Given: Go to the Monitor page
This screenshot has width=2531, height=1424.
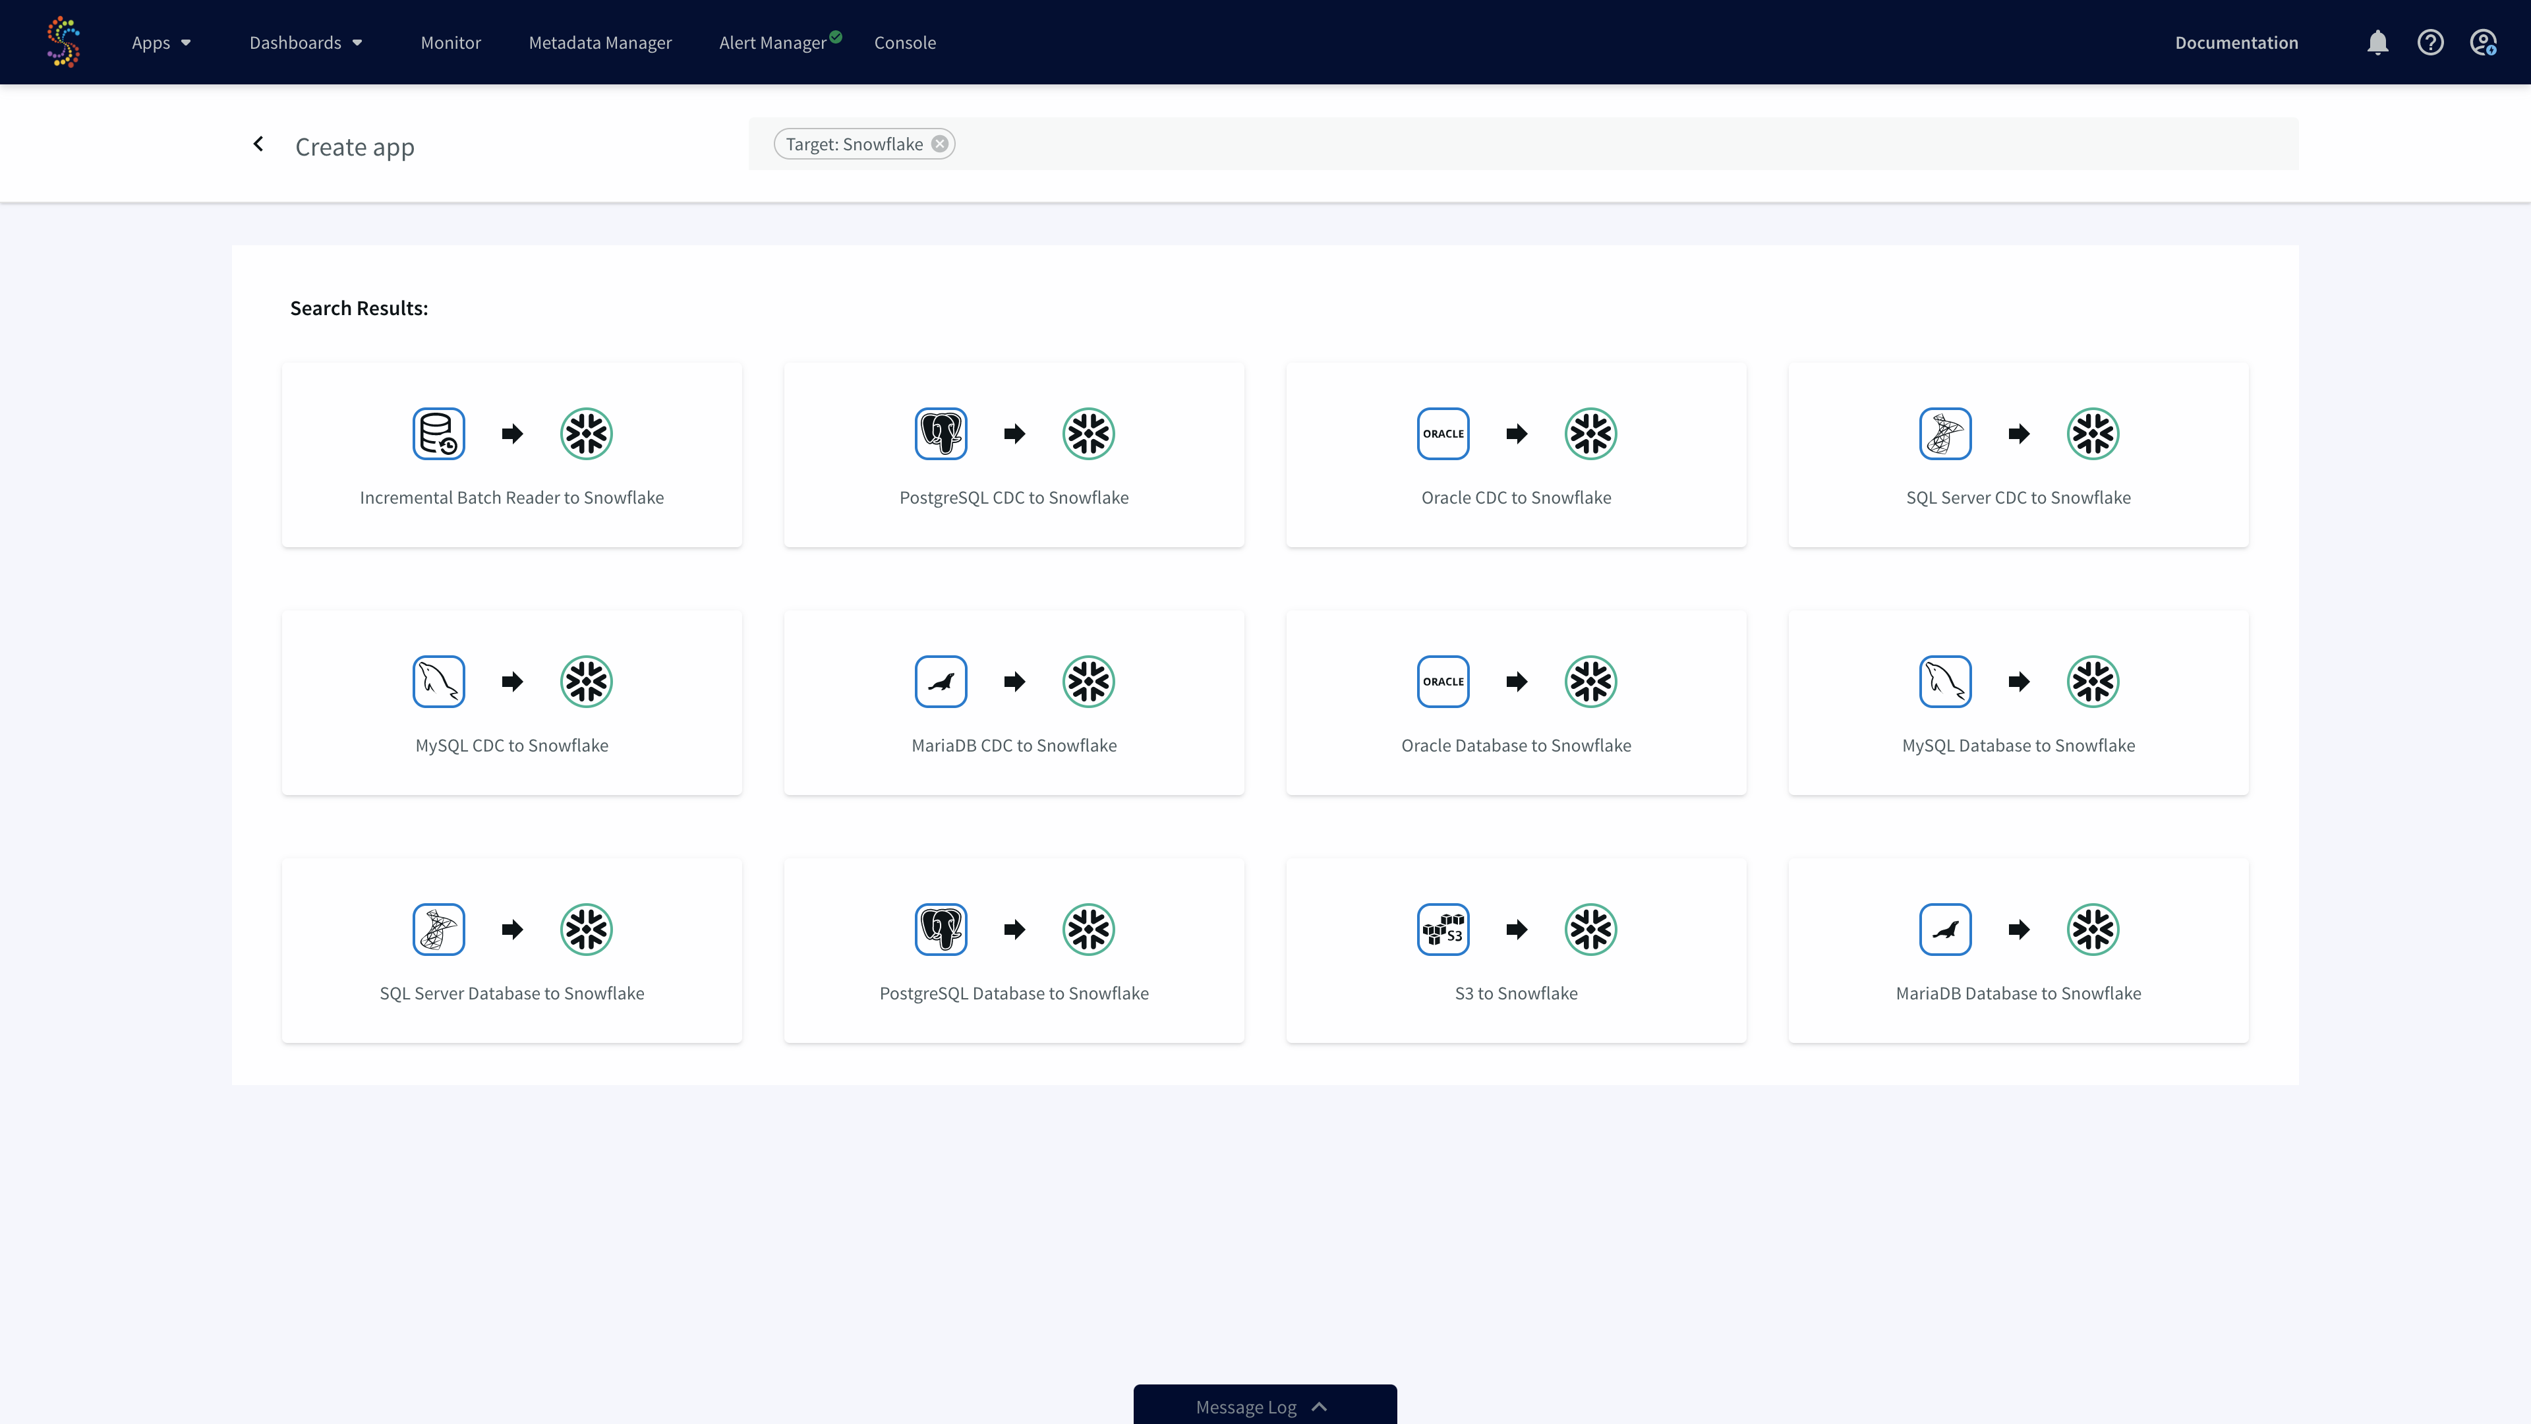Looking at the screenshot, I should (451, 42).
